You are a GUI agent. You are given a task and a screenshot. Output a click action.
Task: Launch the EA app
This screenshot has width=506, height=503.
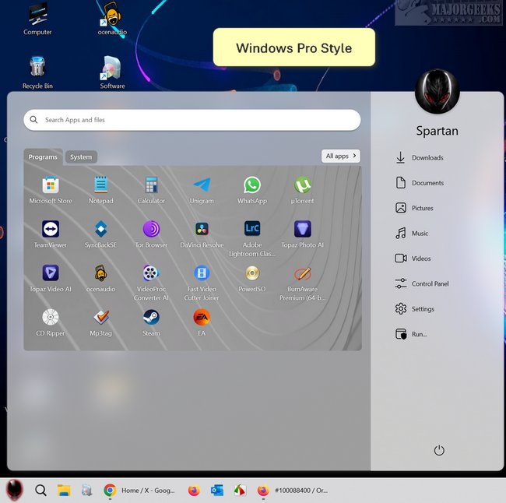pos(202,323)
